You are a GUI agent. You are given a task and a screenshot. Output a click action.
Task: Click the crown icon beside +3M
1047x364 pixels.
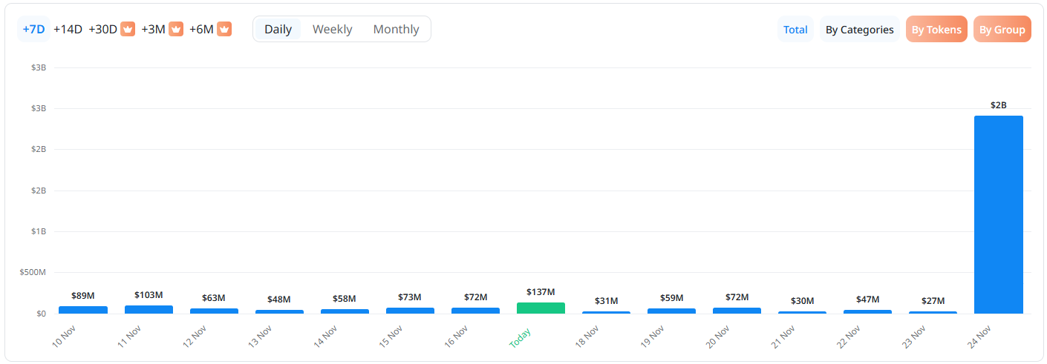(x=176, y=30)
